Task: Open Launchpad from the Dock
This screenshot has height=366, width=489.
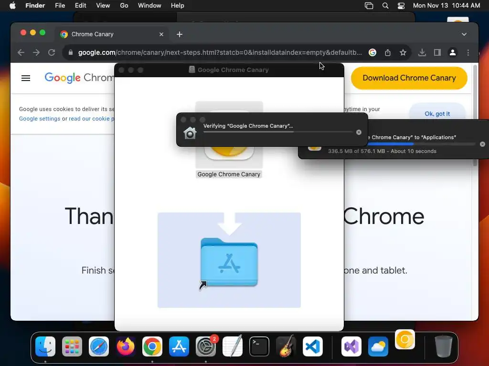Action: click(72, 346)
